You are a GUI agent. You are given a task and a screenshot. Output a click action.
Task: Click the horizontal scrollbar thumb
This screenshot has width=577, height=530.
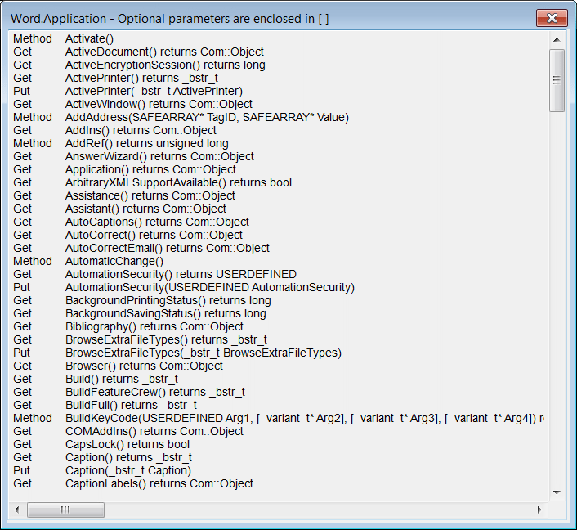65,510
